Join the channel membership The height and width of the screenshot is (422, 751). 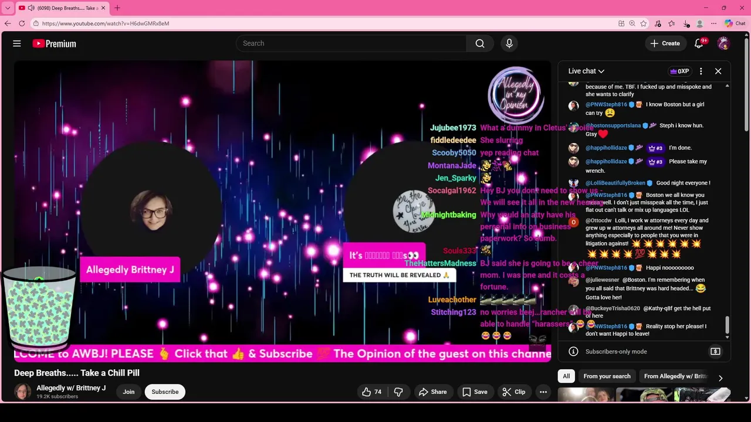(x=128, y=392)
